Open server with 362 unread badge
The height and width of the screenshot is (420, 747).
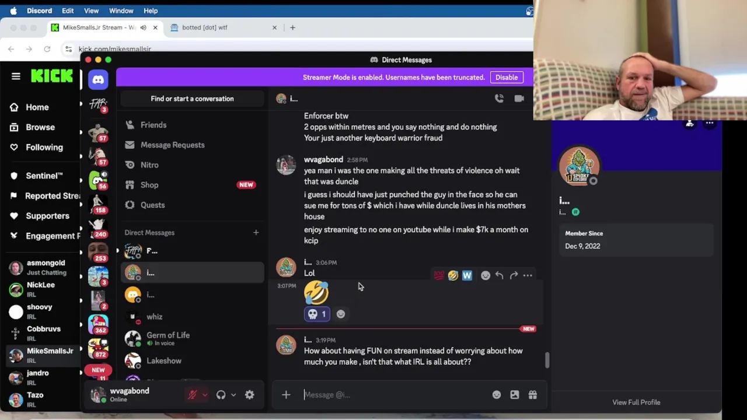point(98,324)
